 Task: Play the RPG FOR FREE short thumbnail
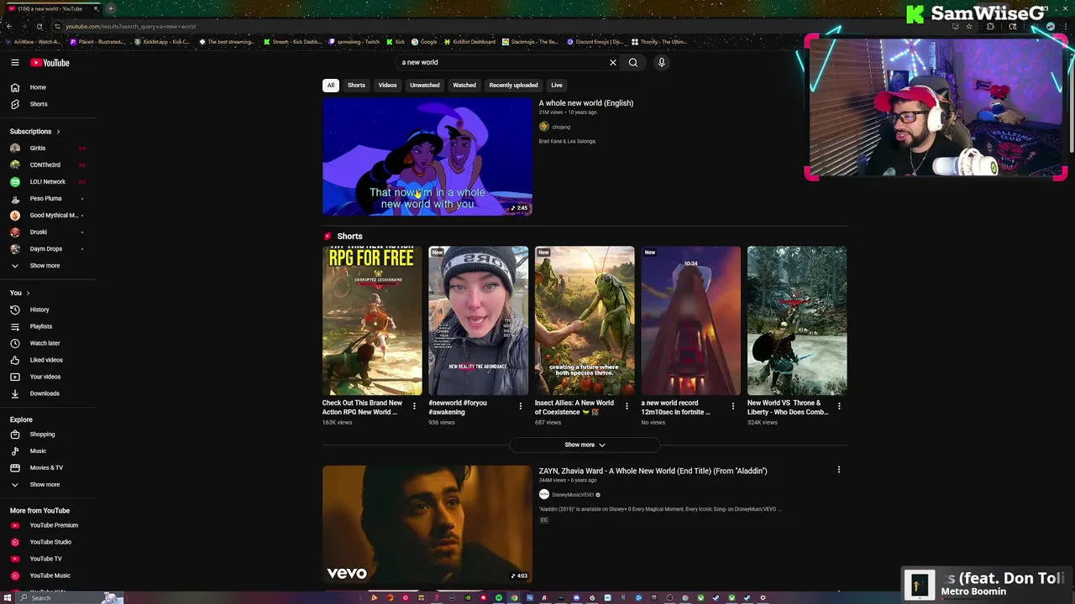click(x=372, y=320)
